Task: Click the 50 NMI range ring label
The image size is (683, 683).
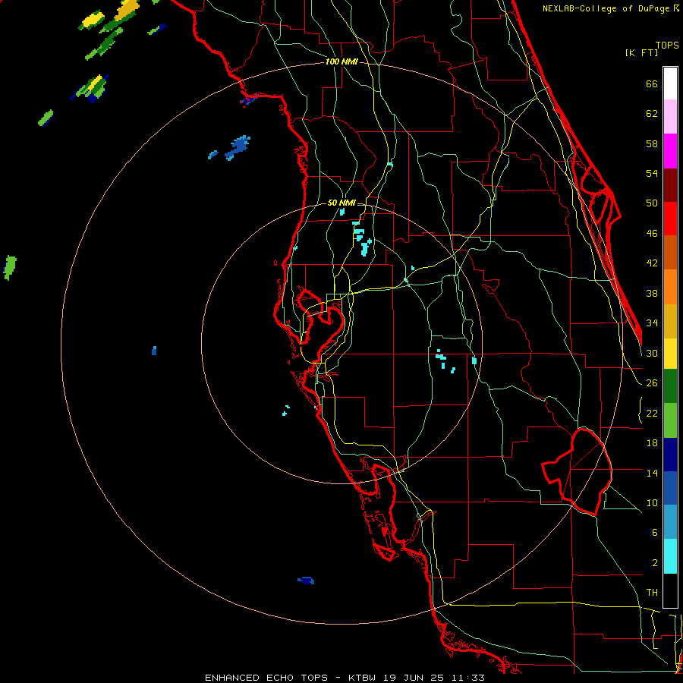Action: pyautogui.click(x=341, y=203)
